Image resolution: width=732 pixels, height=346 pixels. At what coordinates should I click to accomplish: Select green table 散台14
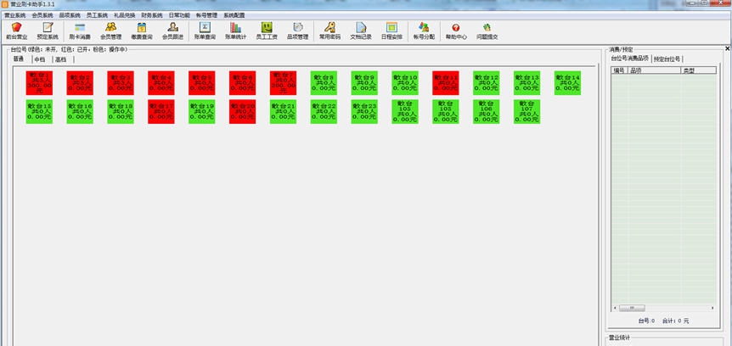point(567,83)
